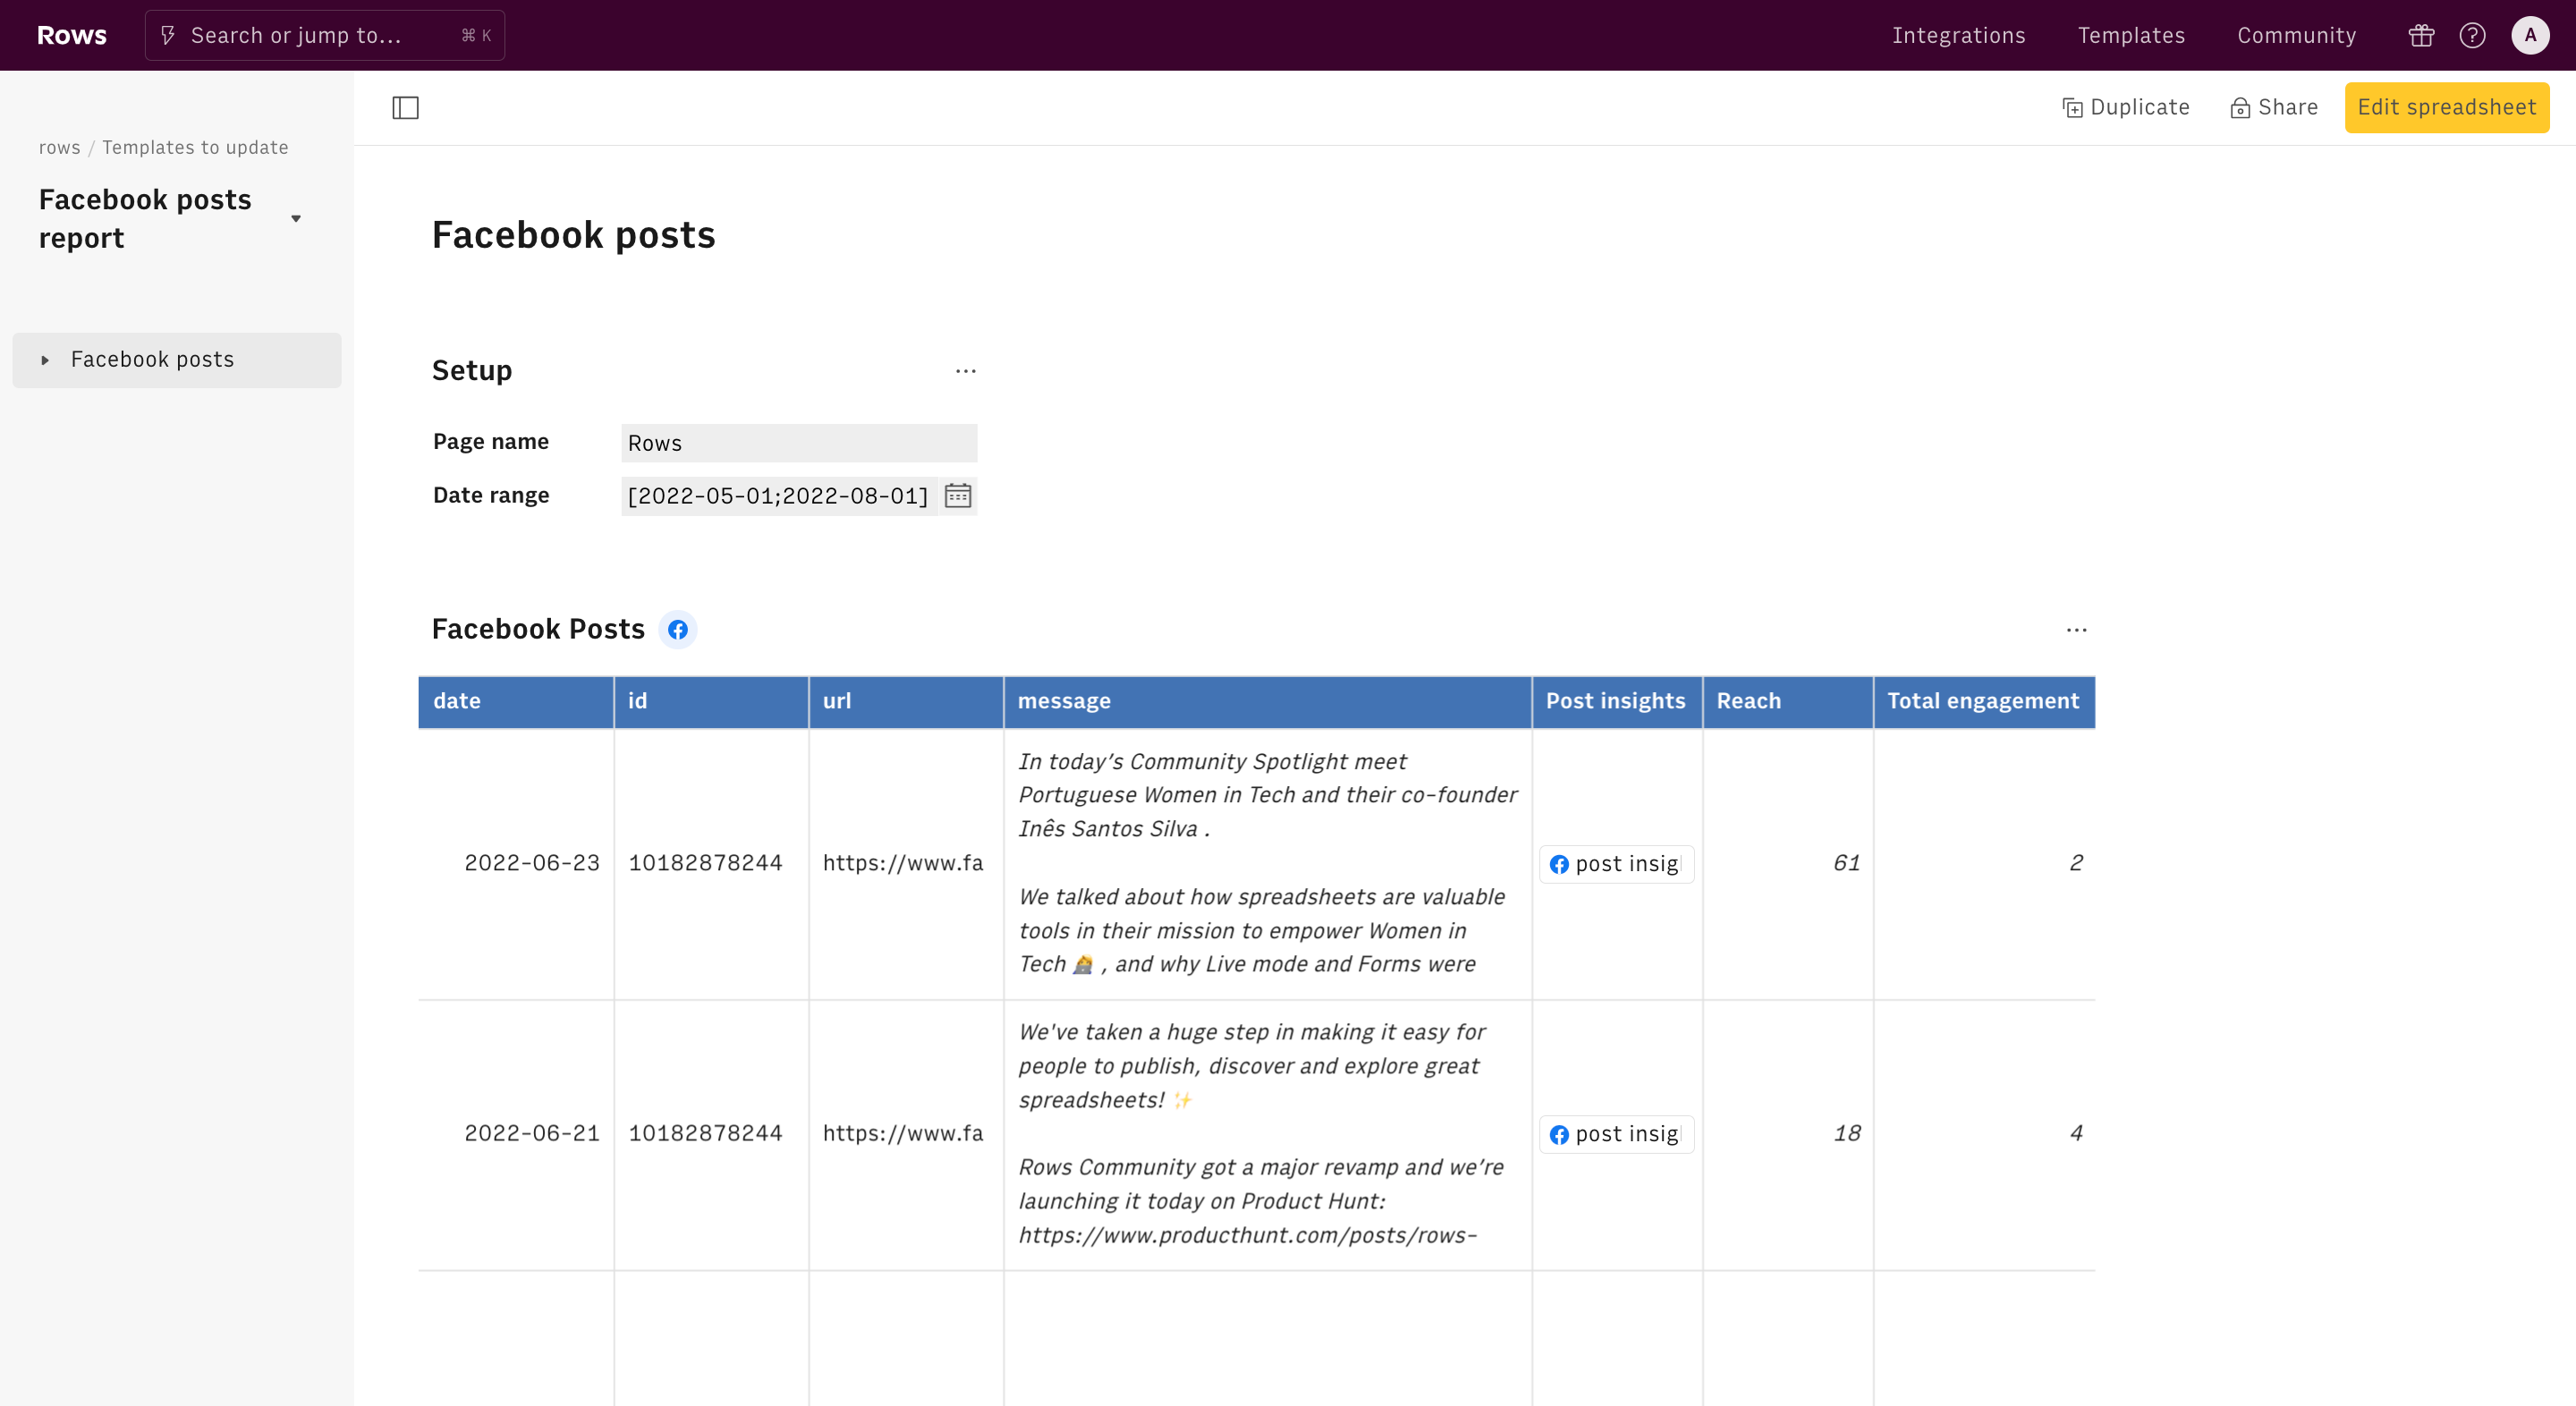Open the Integrations menu
This screenshot has height=1406, width=2576.
pos(1958,36)
